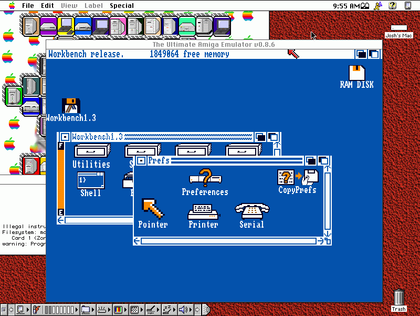Open the Edit menu

pyautogui.click(x=47, y=5)
